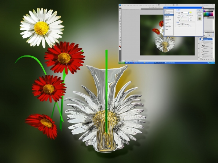Enable the Stroke style checkbox

(165, 30)
